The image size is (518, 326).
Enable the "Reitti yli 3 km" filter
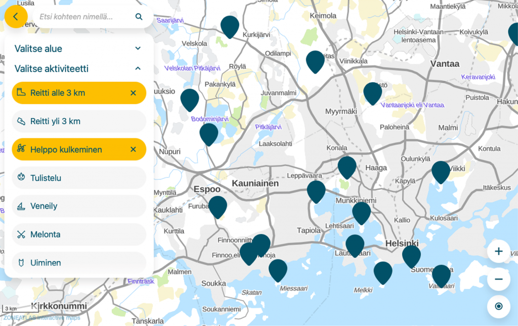(x=79, y=121)
